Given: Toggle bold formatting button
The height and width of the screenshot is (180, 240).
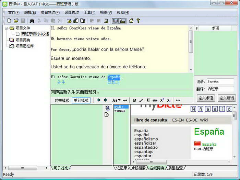Looking at the screenshot, I should (x=134, y=100).
